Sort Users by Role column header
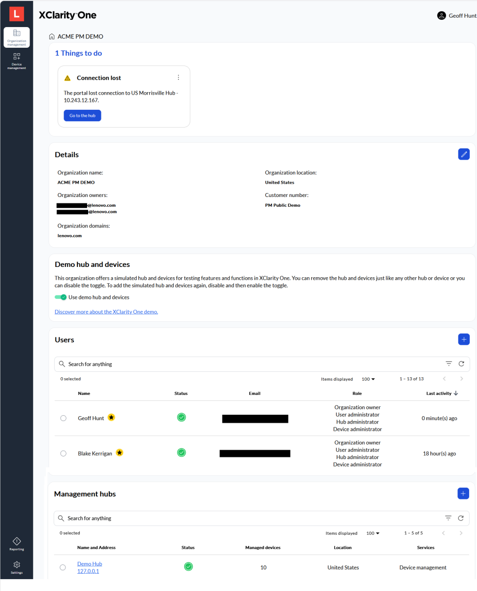 click(x=357, y=394)
